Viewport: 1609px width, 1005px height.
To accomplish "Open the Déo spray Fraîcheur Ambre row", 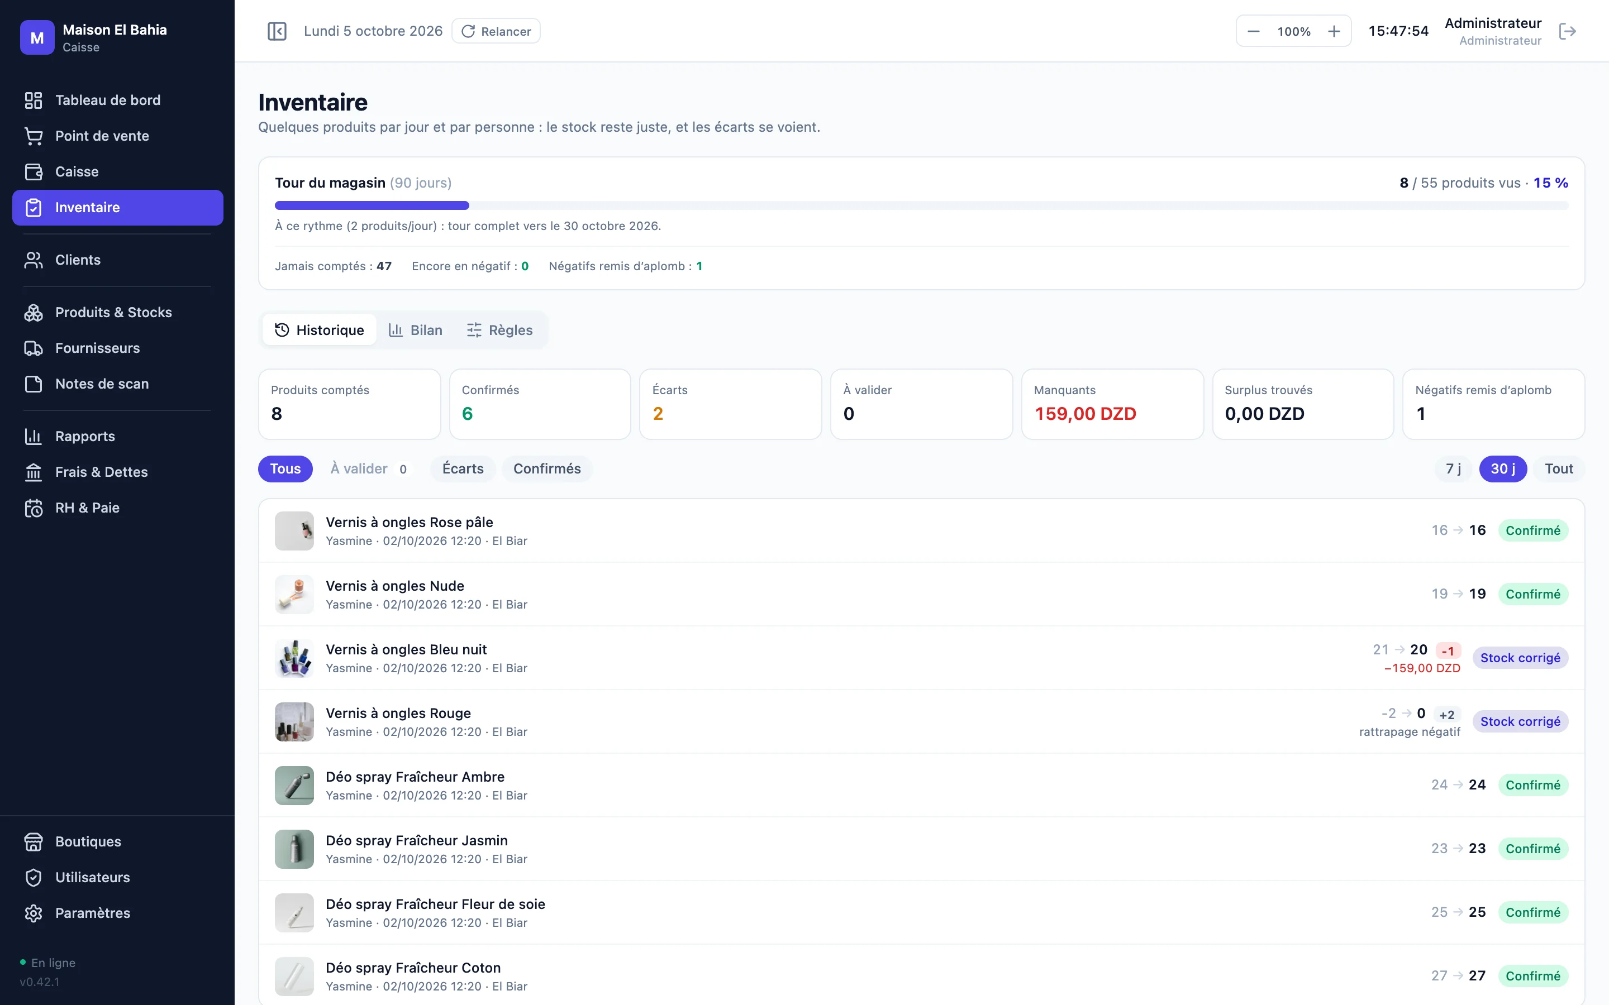I will coord(921,786).
